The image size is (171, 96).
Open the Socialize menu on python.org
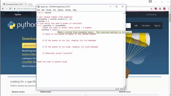(x=146, y=26)
